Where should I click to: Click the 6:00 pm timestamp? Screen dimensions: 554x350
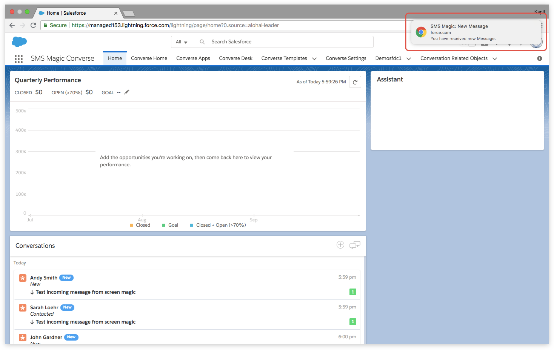pos(347,337)
